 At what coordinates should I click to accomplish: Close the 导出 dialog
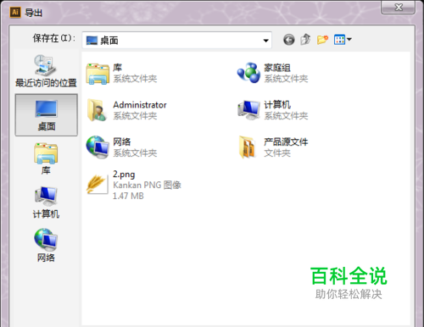pyautogui.click(x=399, y=7)
